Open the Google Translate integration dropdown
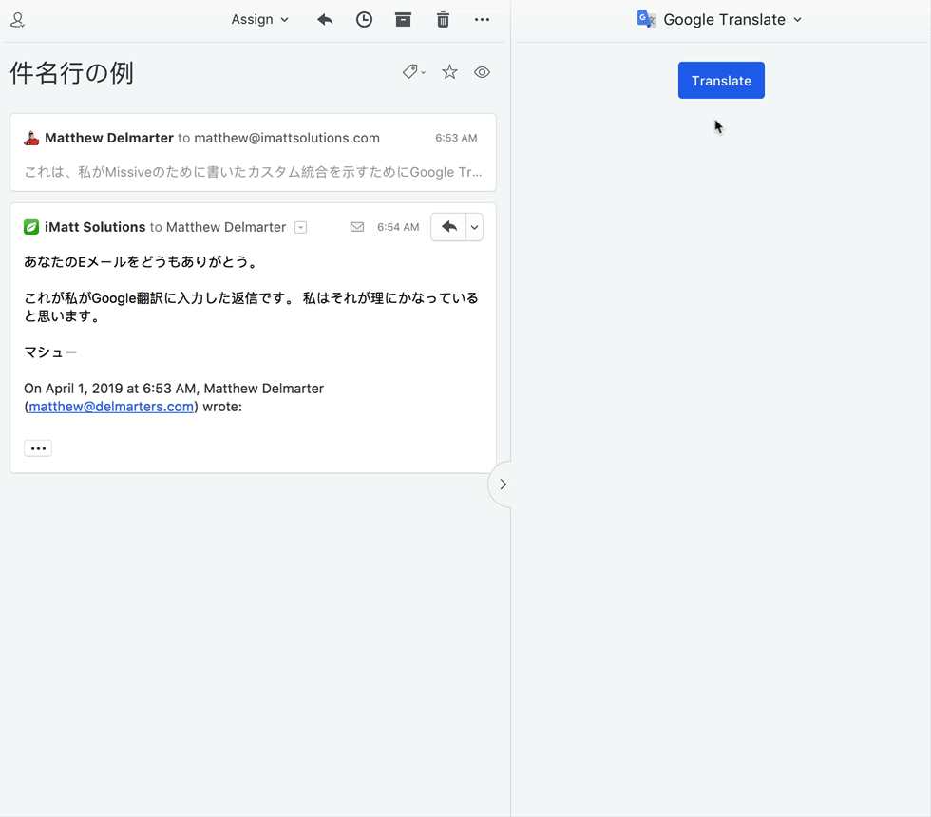Image resolution: width=931 pixels, height=817 pixels. pos(719,20)
